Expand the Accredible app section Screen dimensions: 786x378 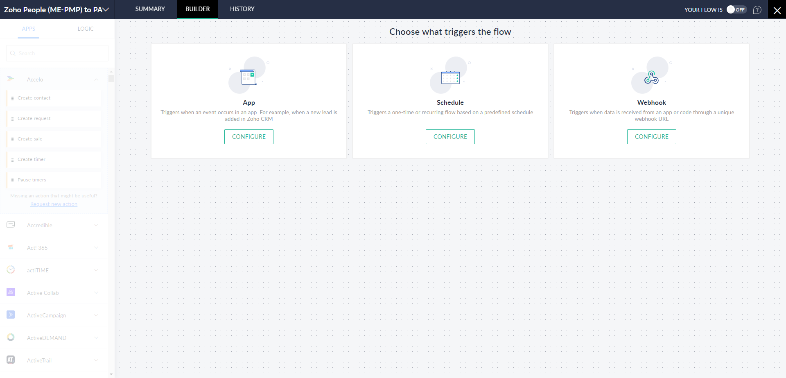click(96, 225)
